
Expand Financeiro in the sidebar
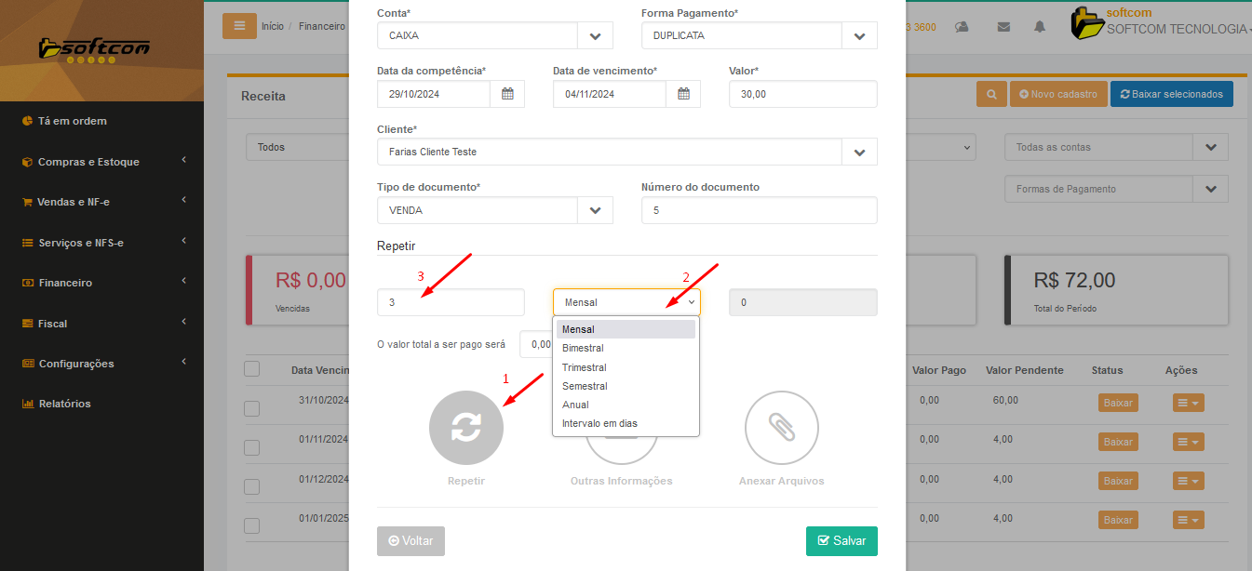click(x=102, y=283)
